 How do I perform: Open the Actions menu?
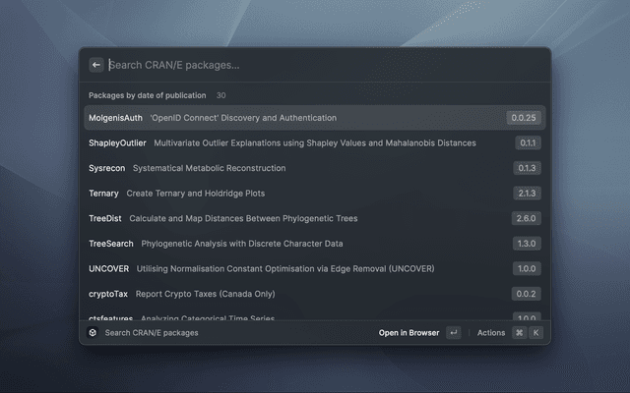491,333
